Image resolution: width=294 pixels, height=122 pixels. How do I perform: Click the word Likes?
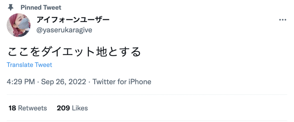click(x=80, y=108)
